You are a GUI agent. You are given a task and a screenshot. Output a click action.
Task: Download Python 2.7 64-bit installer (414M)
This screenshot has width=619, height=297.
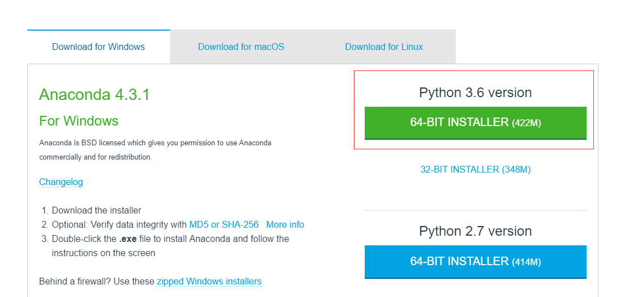[x=475, y=262]
